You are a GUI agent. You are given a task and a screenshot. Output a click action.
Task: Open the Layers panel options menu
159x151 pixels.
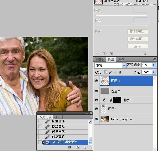pyautogui.click(x=155, y=59)
